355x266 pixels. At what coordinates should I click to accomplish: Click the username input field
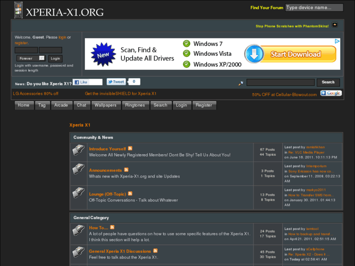coord(26,50)
